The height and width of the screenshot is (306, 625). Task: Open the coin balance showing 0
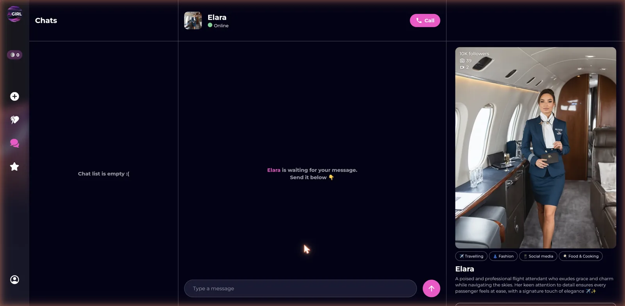(15, 55)
